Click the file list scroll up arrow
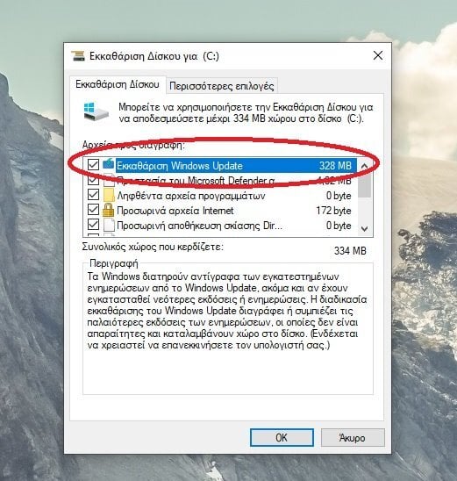This screenshot has height=481, width=457. [364, 166]
